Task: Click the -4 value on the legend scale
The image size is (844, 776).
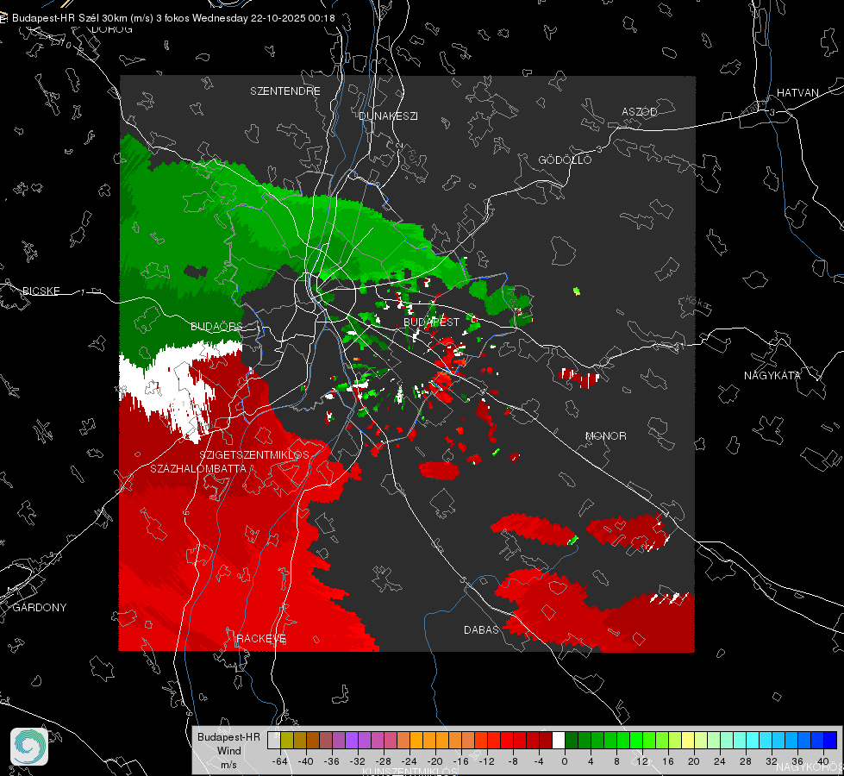Action: click(538, 761)
